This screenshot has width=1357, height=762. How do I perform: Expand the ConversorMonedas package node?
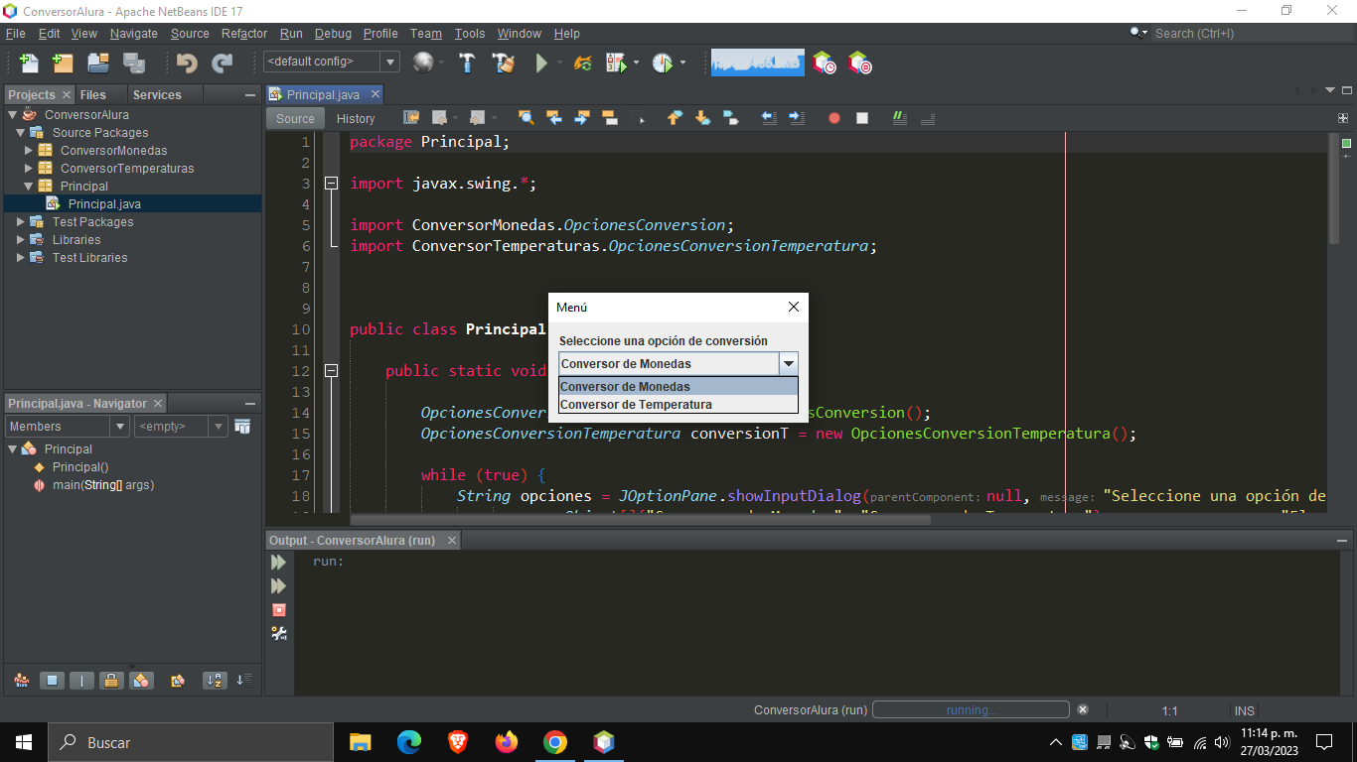(29, 151)
